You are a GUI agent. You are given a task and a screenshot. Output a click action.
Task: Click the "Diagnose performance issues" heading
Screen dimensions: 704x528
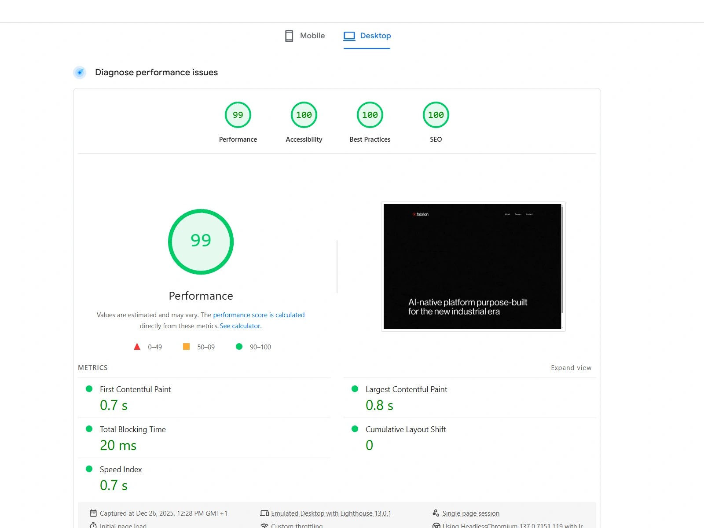pyautogui.click(x=157, y=72)
